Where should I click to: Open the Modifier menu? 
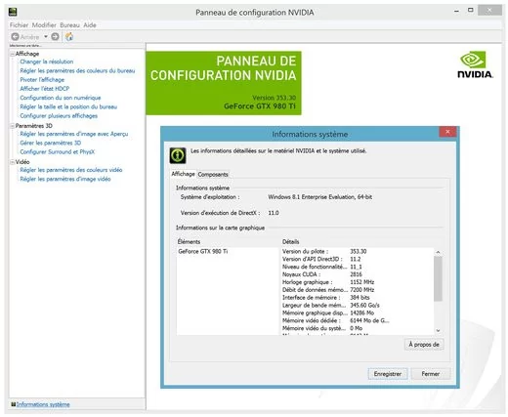(x=44, y=25)
